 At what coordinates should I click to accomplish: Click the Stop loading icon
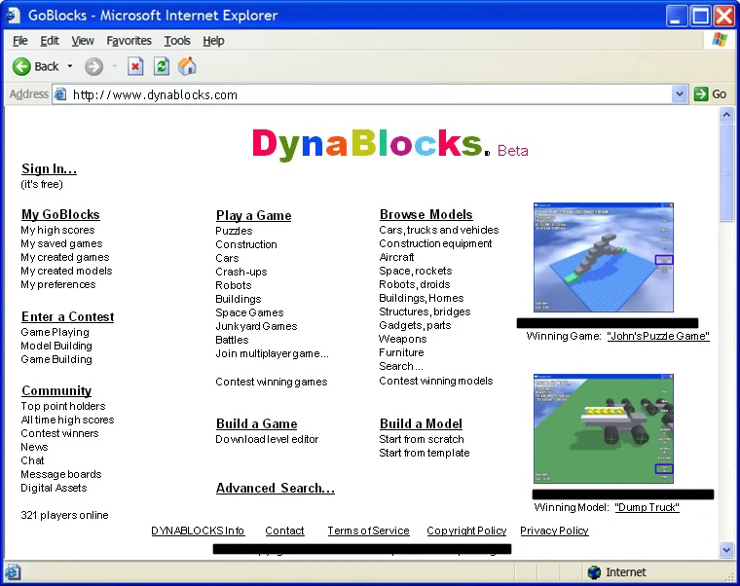coord(135,66)
